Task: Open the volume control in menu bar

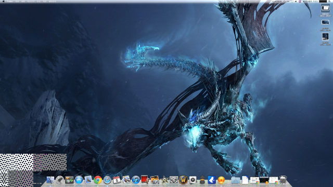Action: (296, 1)
